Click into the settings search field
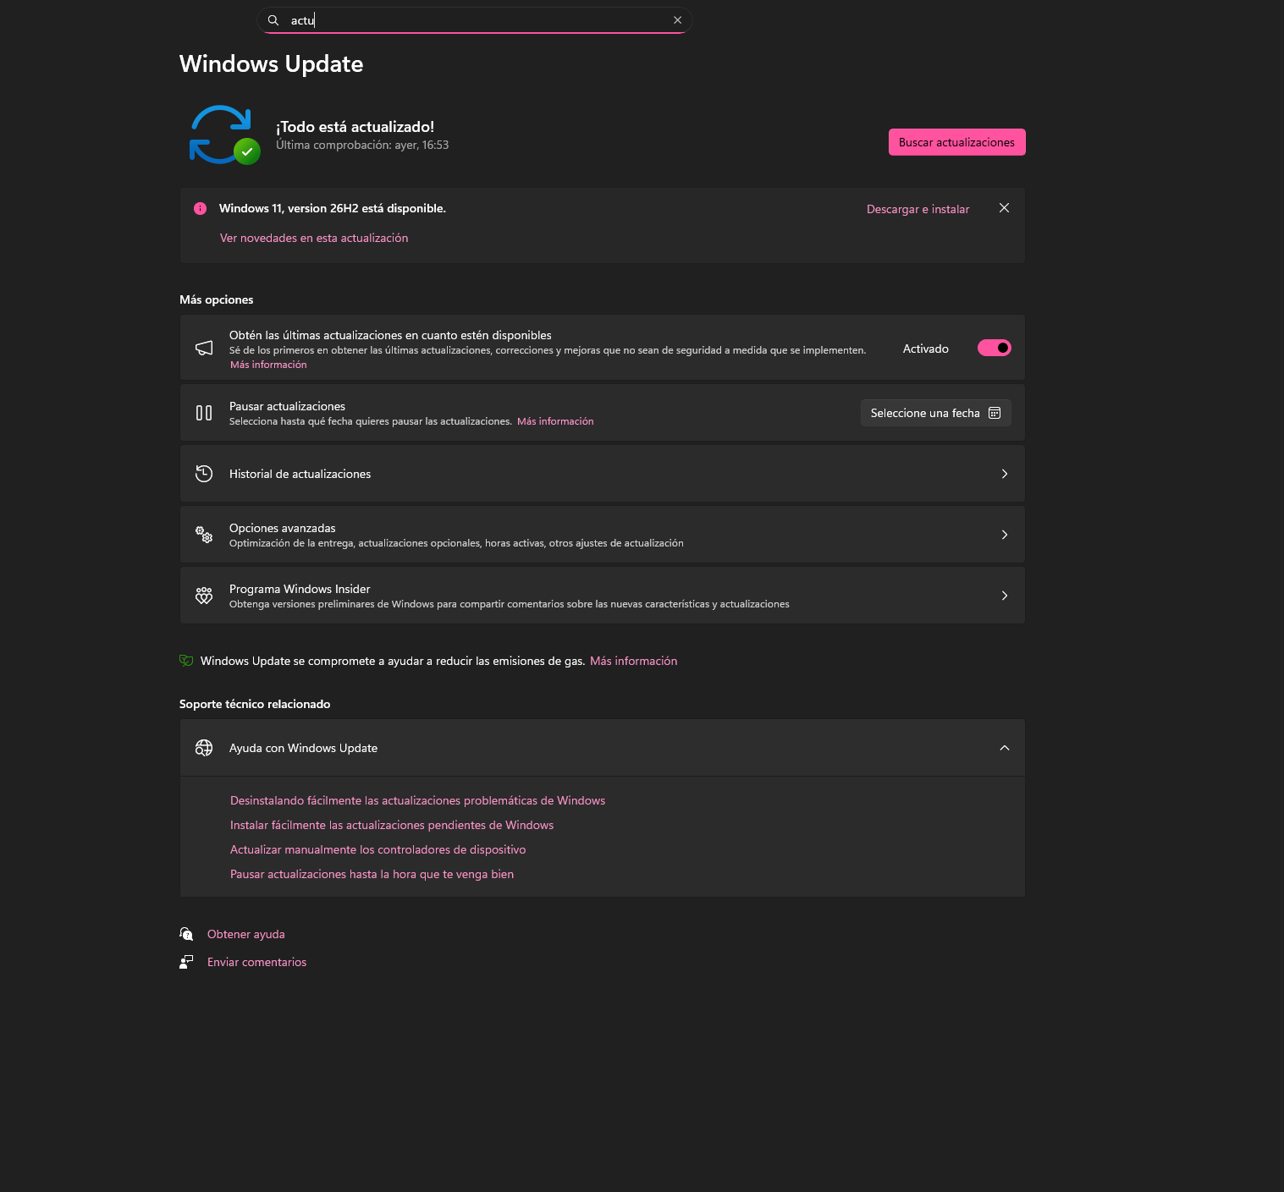This screenshot has height=1192, width=1284. pyautogui.click(x=474, y=20)
